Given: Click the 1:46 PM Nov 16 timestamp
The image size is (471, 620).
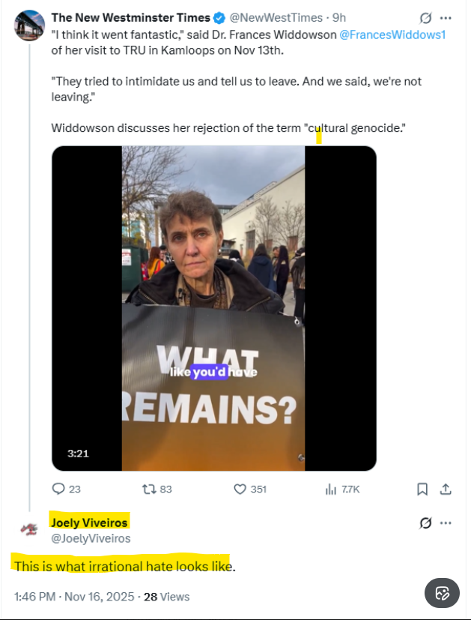Looking at the screenshot, I should click(74, 597).
